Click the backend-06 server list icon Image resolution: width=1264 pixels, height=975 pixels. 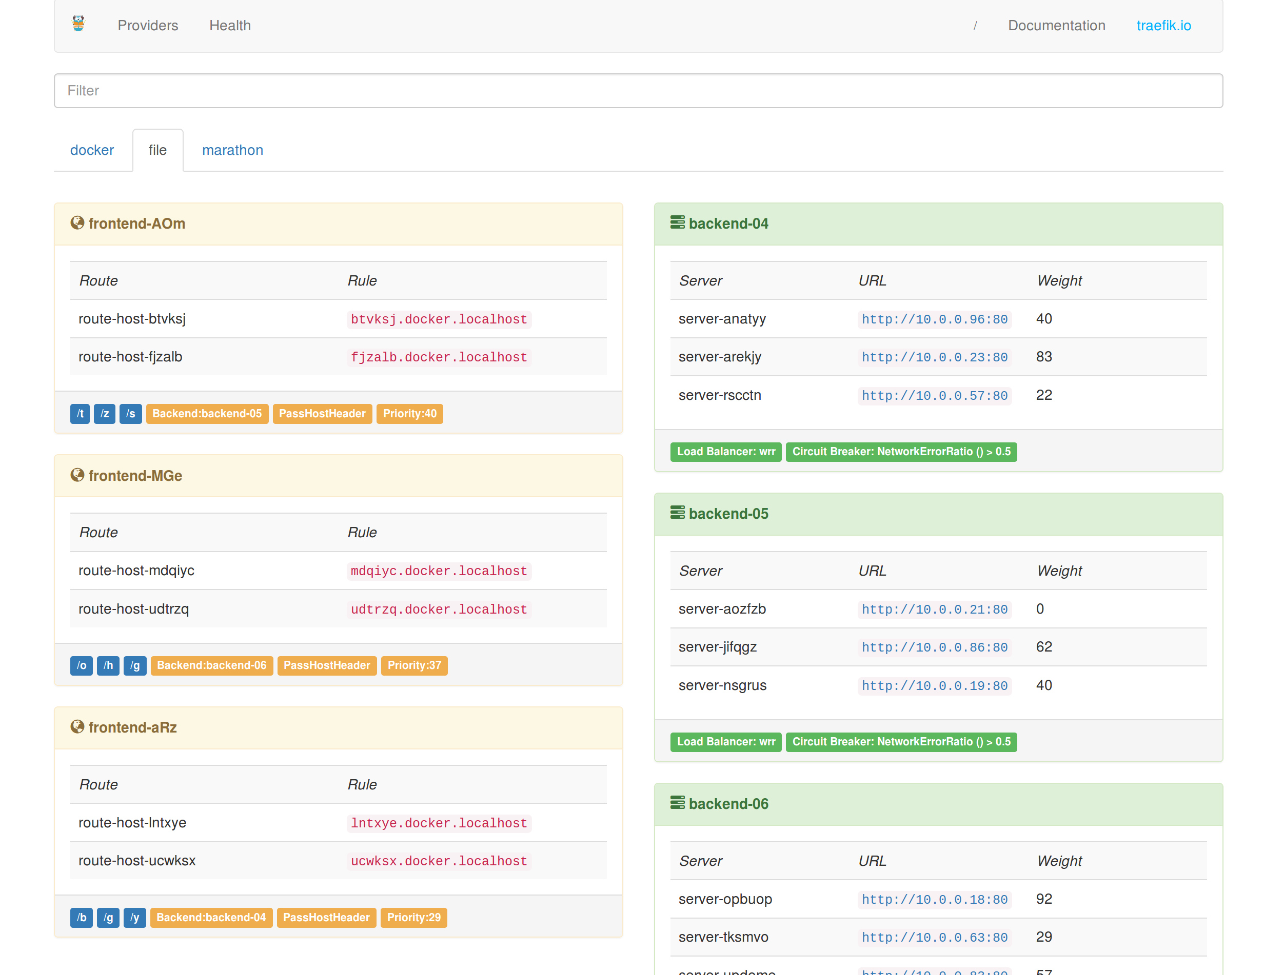(677, 803)
